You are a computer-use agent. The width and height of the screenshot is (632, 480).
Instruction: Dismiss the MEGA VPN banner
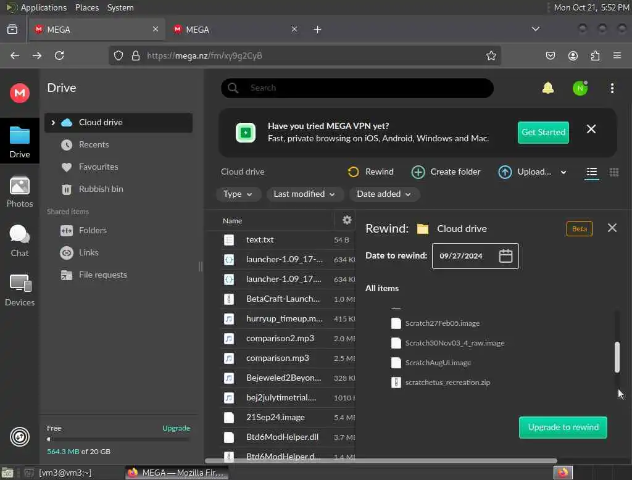[591, 129]
